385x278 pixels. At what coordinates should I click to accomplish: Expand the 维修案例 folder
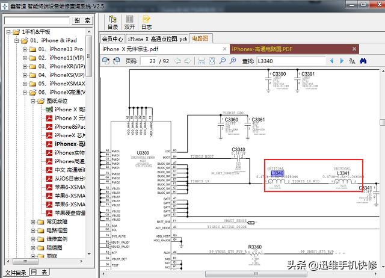coord(33,239)
